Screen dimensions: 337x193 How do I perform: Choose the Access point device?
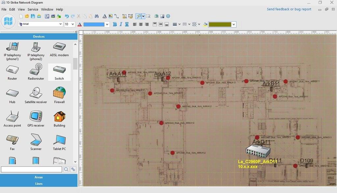tap(12, 119)
